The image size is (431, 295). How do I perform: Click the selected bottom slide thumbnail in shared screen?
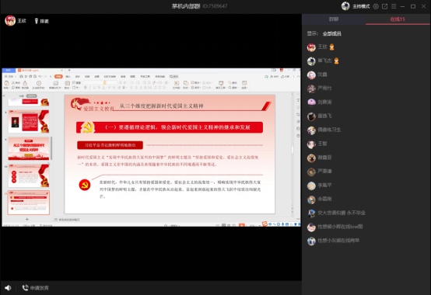click(x=29, y=203)
